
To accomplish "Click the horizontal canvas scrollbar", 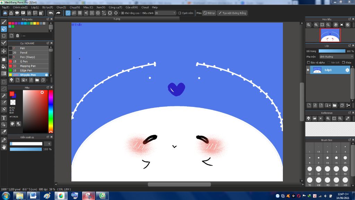I will point(179,184).
